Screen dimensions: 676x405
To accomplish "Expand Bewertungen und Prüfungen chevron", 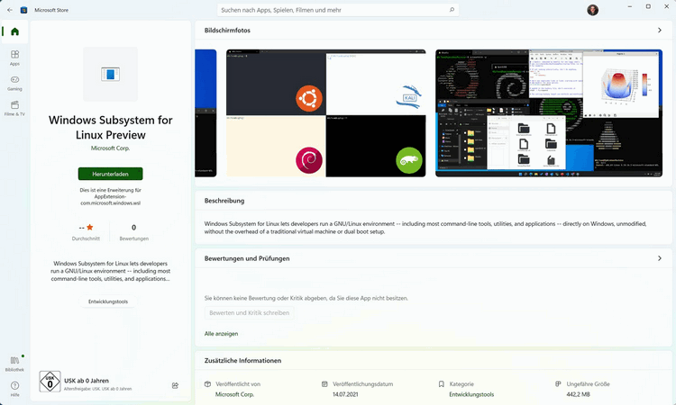I will pos(660,258).
